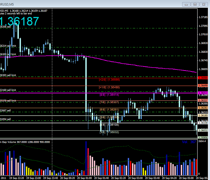Click the 1.36108 price axis tag

tap(203, 123)
